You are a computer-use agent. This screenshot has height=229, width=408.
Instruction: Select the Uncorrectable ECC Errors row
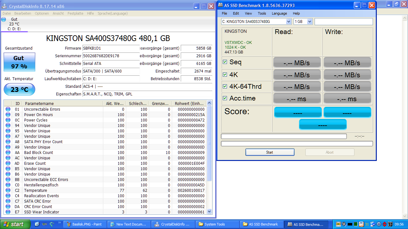coord(105,179)
